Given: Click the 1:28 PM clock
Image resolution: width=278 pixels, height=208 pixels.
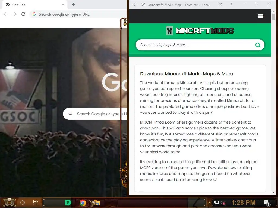Looking at the screenshot, I should click(244, 203).
